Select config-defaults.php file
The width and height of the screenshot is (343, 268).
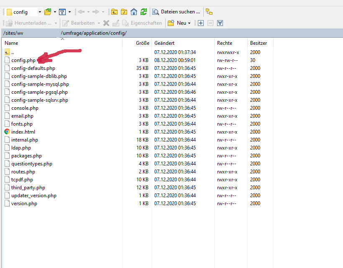tap(33, 68)
